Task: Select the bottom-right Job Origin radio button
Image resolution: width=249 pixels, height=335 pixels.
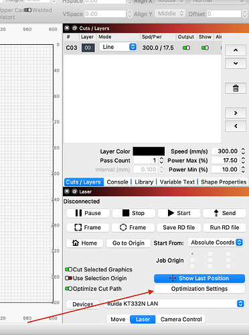Action: 228,266
